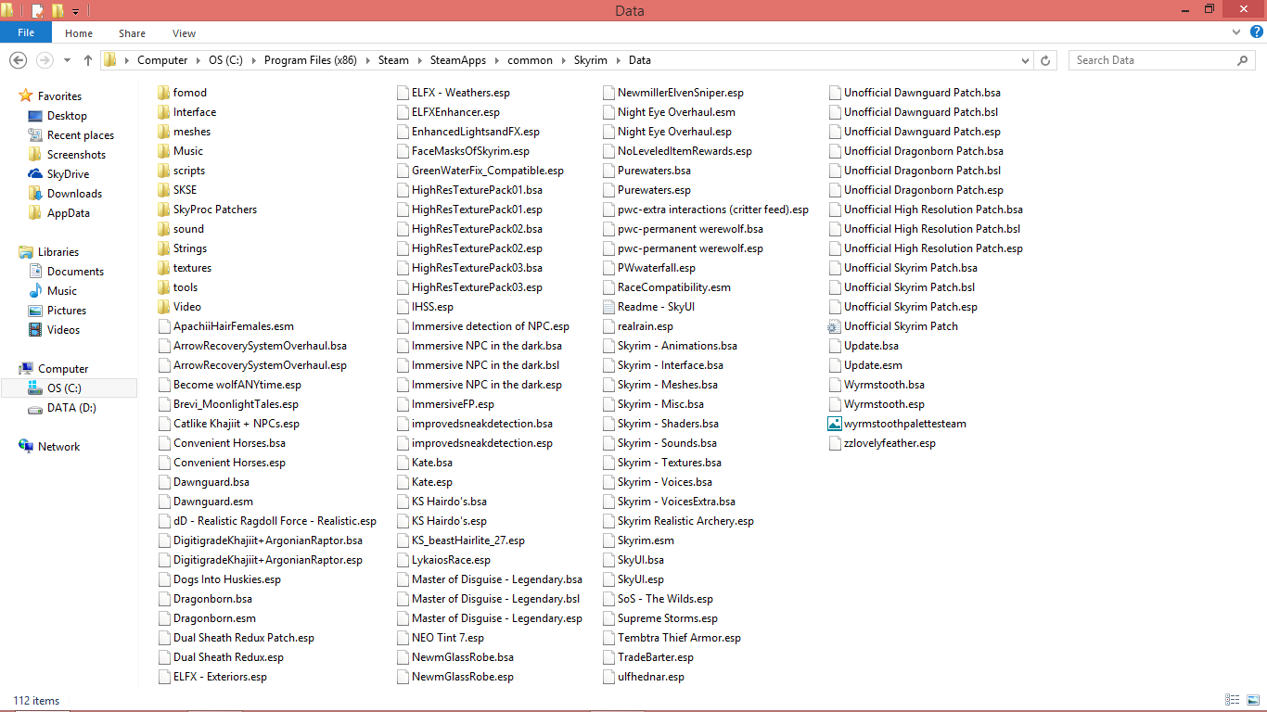The height and width of the screenshot is (712, 1267).
Task: Open the Home ribbon tab
Action: tap(79, 33)
